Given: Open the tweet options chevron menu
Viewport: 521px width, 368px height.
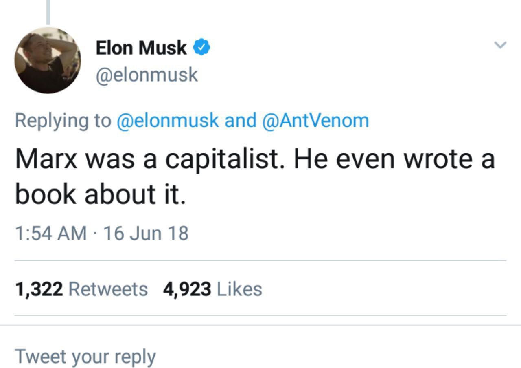Looking at the screenshot, I should coord(500,44).
